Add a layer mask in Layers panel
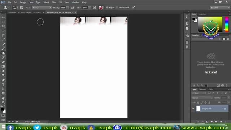231x130 pixels. (207, 122)
